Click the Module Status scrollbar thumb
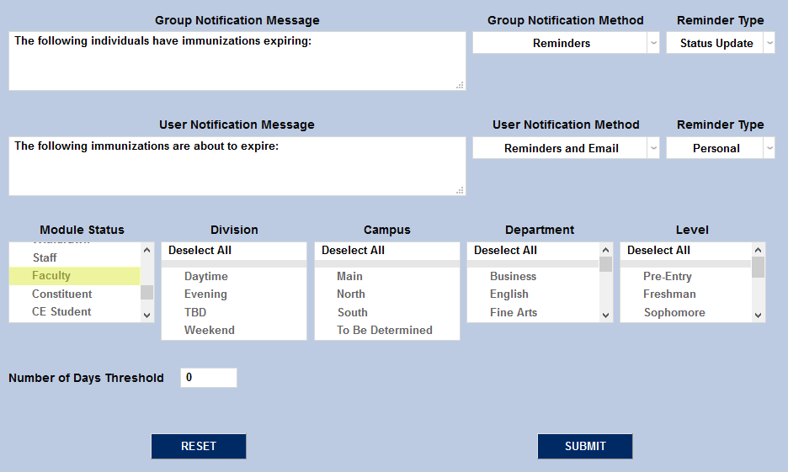 pos(146,292)
